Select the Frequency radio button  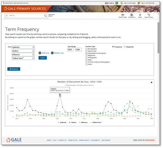[113, 47]
